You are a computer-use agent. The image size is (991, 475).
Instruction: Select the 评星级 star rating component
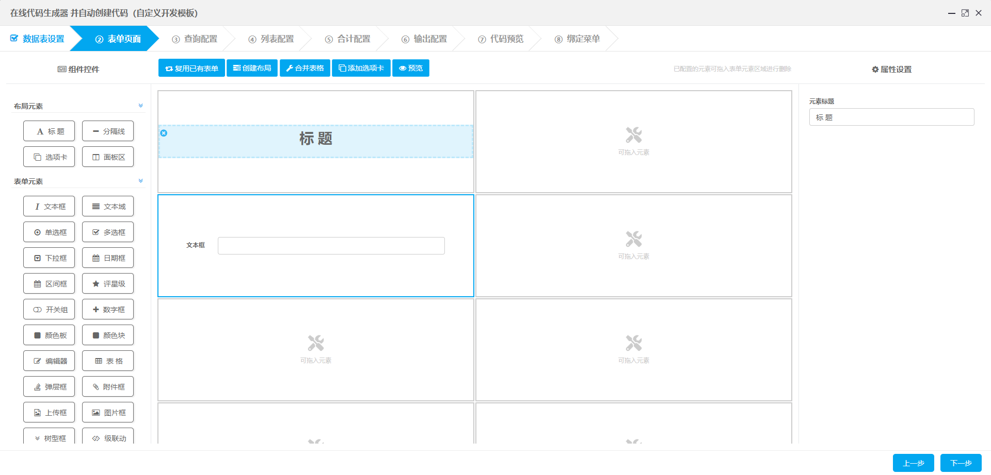click(108, 283)
